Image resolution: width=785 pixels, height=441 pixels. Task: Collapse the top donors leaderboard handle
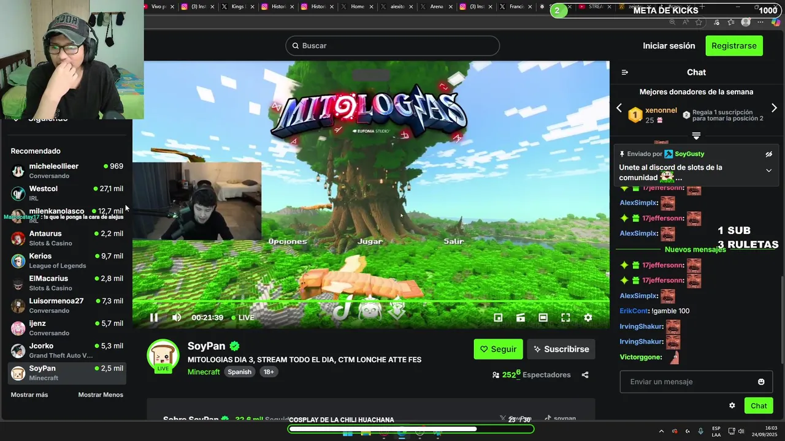(696, 136)
